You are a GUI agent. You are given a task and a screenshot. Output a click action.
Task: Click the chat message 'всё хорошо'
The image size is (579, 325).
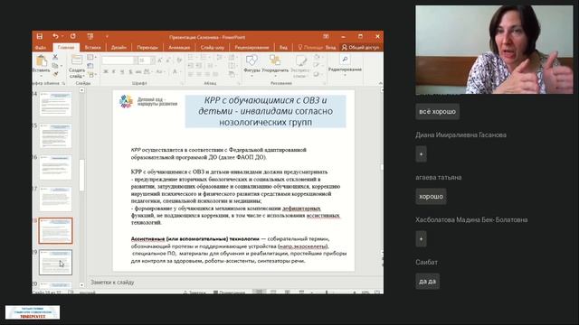click(438, 111)
